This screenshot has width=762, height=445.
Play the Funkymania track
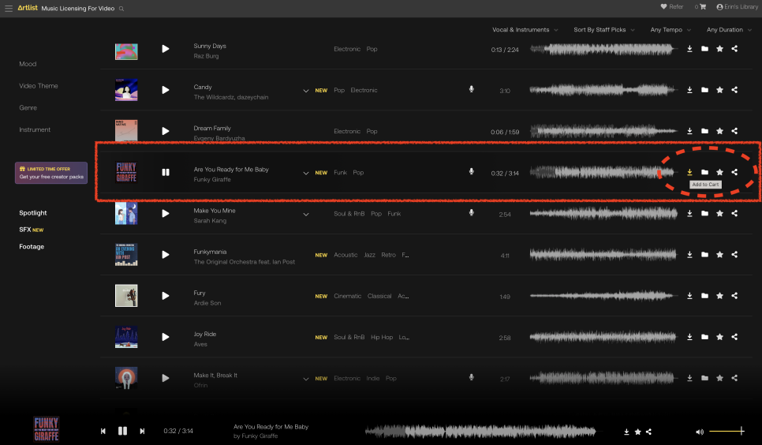(165, 254)
